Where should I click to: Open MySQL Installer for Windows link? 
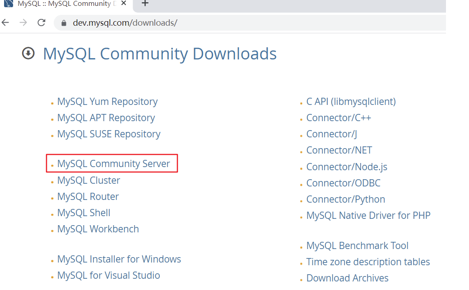pyautogui.click(x=119, y=259)
